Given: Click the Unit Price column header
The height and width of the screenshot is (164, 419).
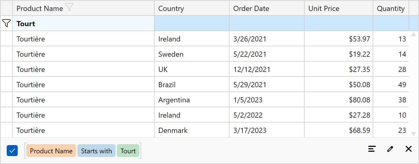Looking at the screenshot, I should [338, 9].
